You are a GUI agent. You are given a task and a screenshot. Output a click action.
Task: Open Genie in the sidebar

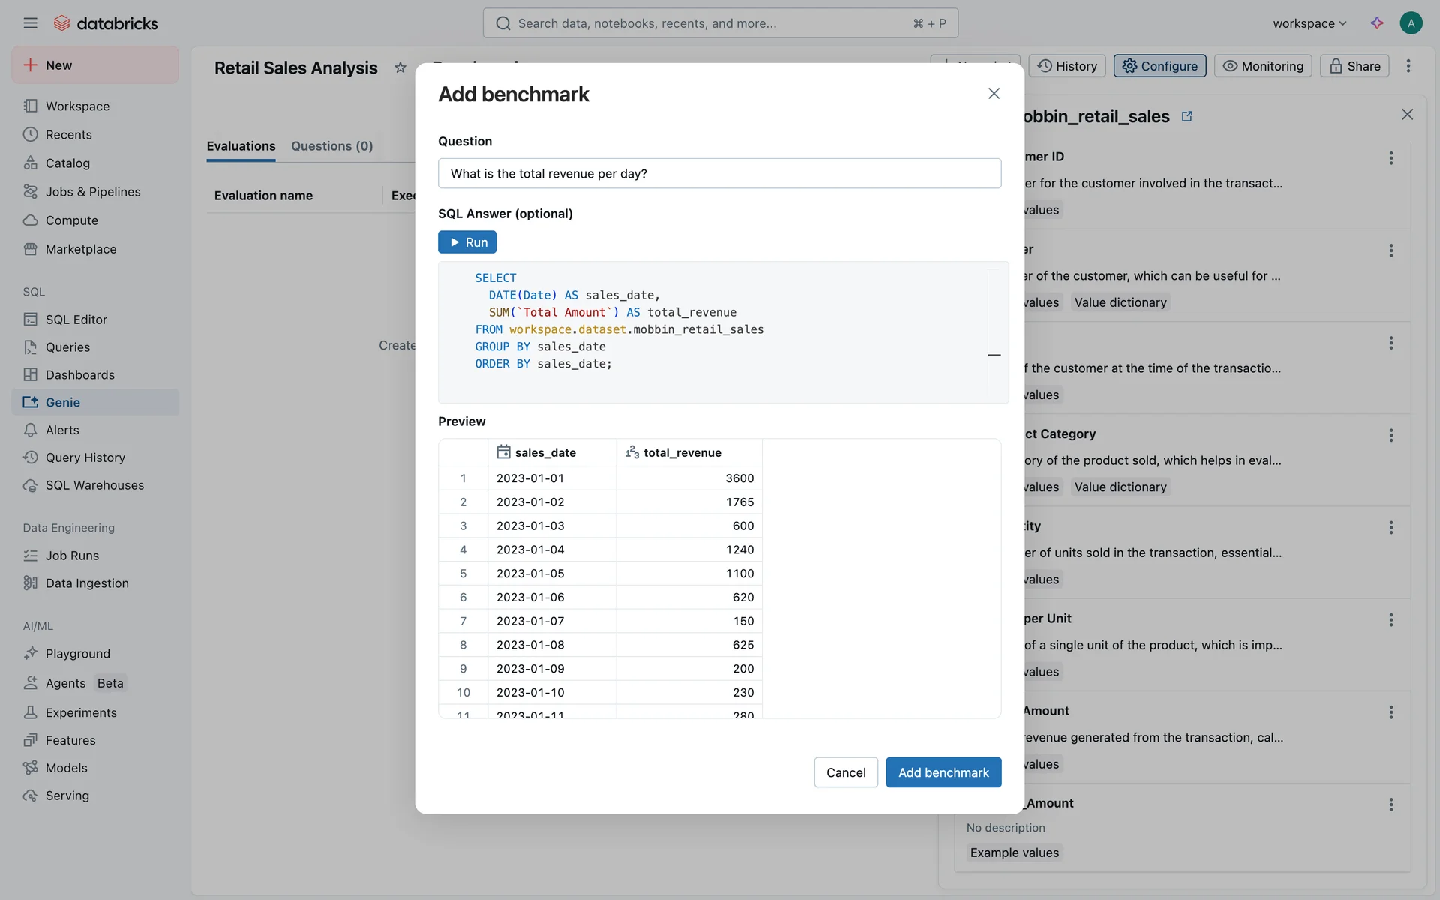pyautogui.click(x=63, y=402)
